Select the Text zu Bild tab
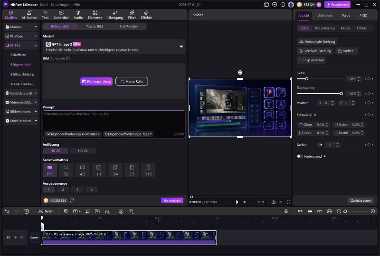The width and height of the screenshot is (380, 256). 94,27
